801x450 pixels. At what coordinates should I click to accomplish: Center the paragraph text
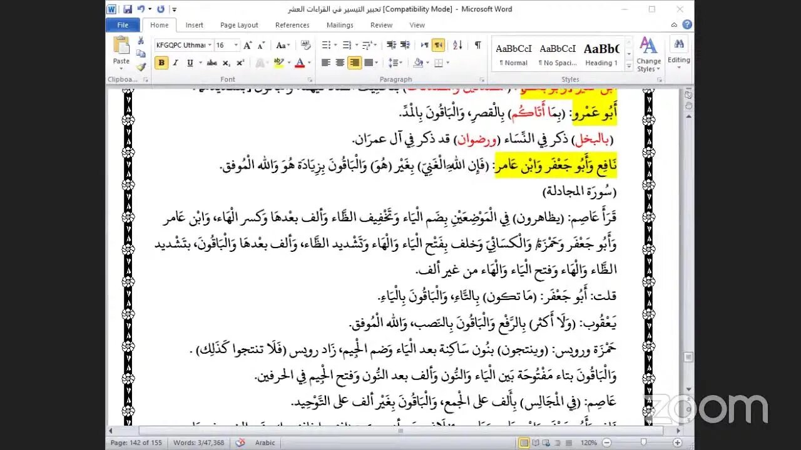coord(340,62)
